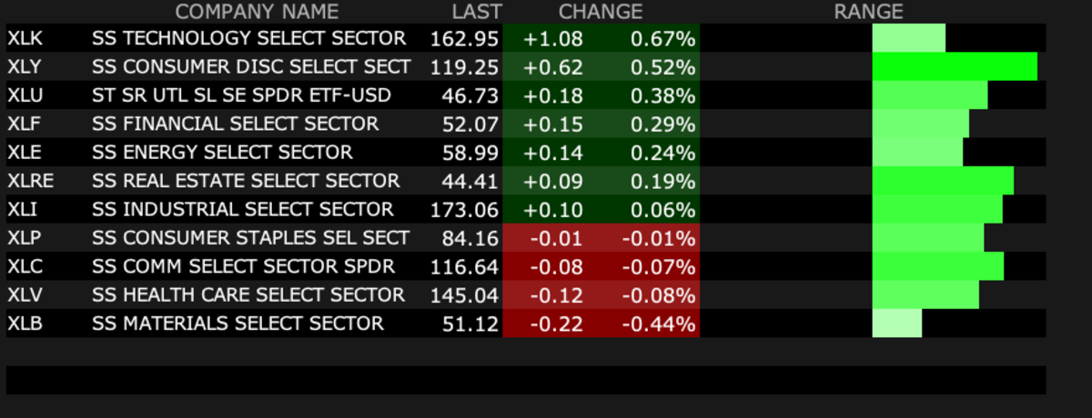The width and height of the screenshot is (1092, 418).
Task: Click the -0.44% change for XLB
Action: coord(659,323)
